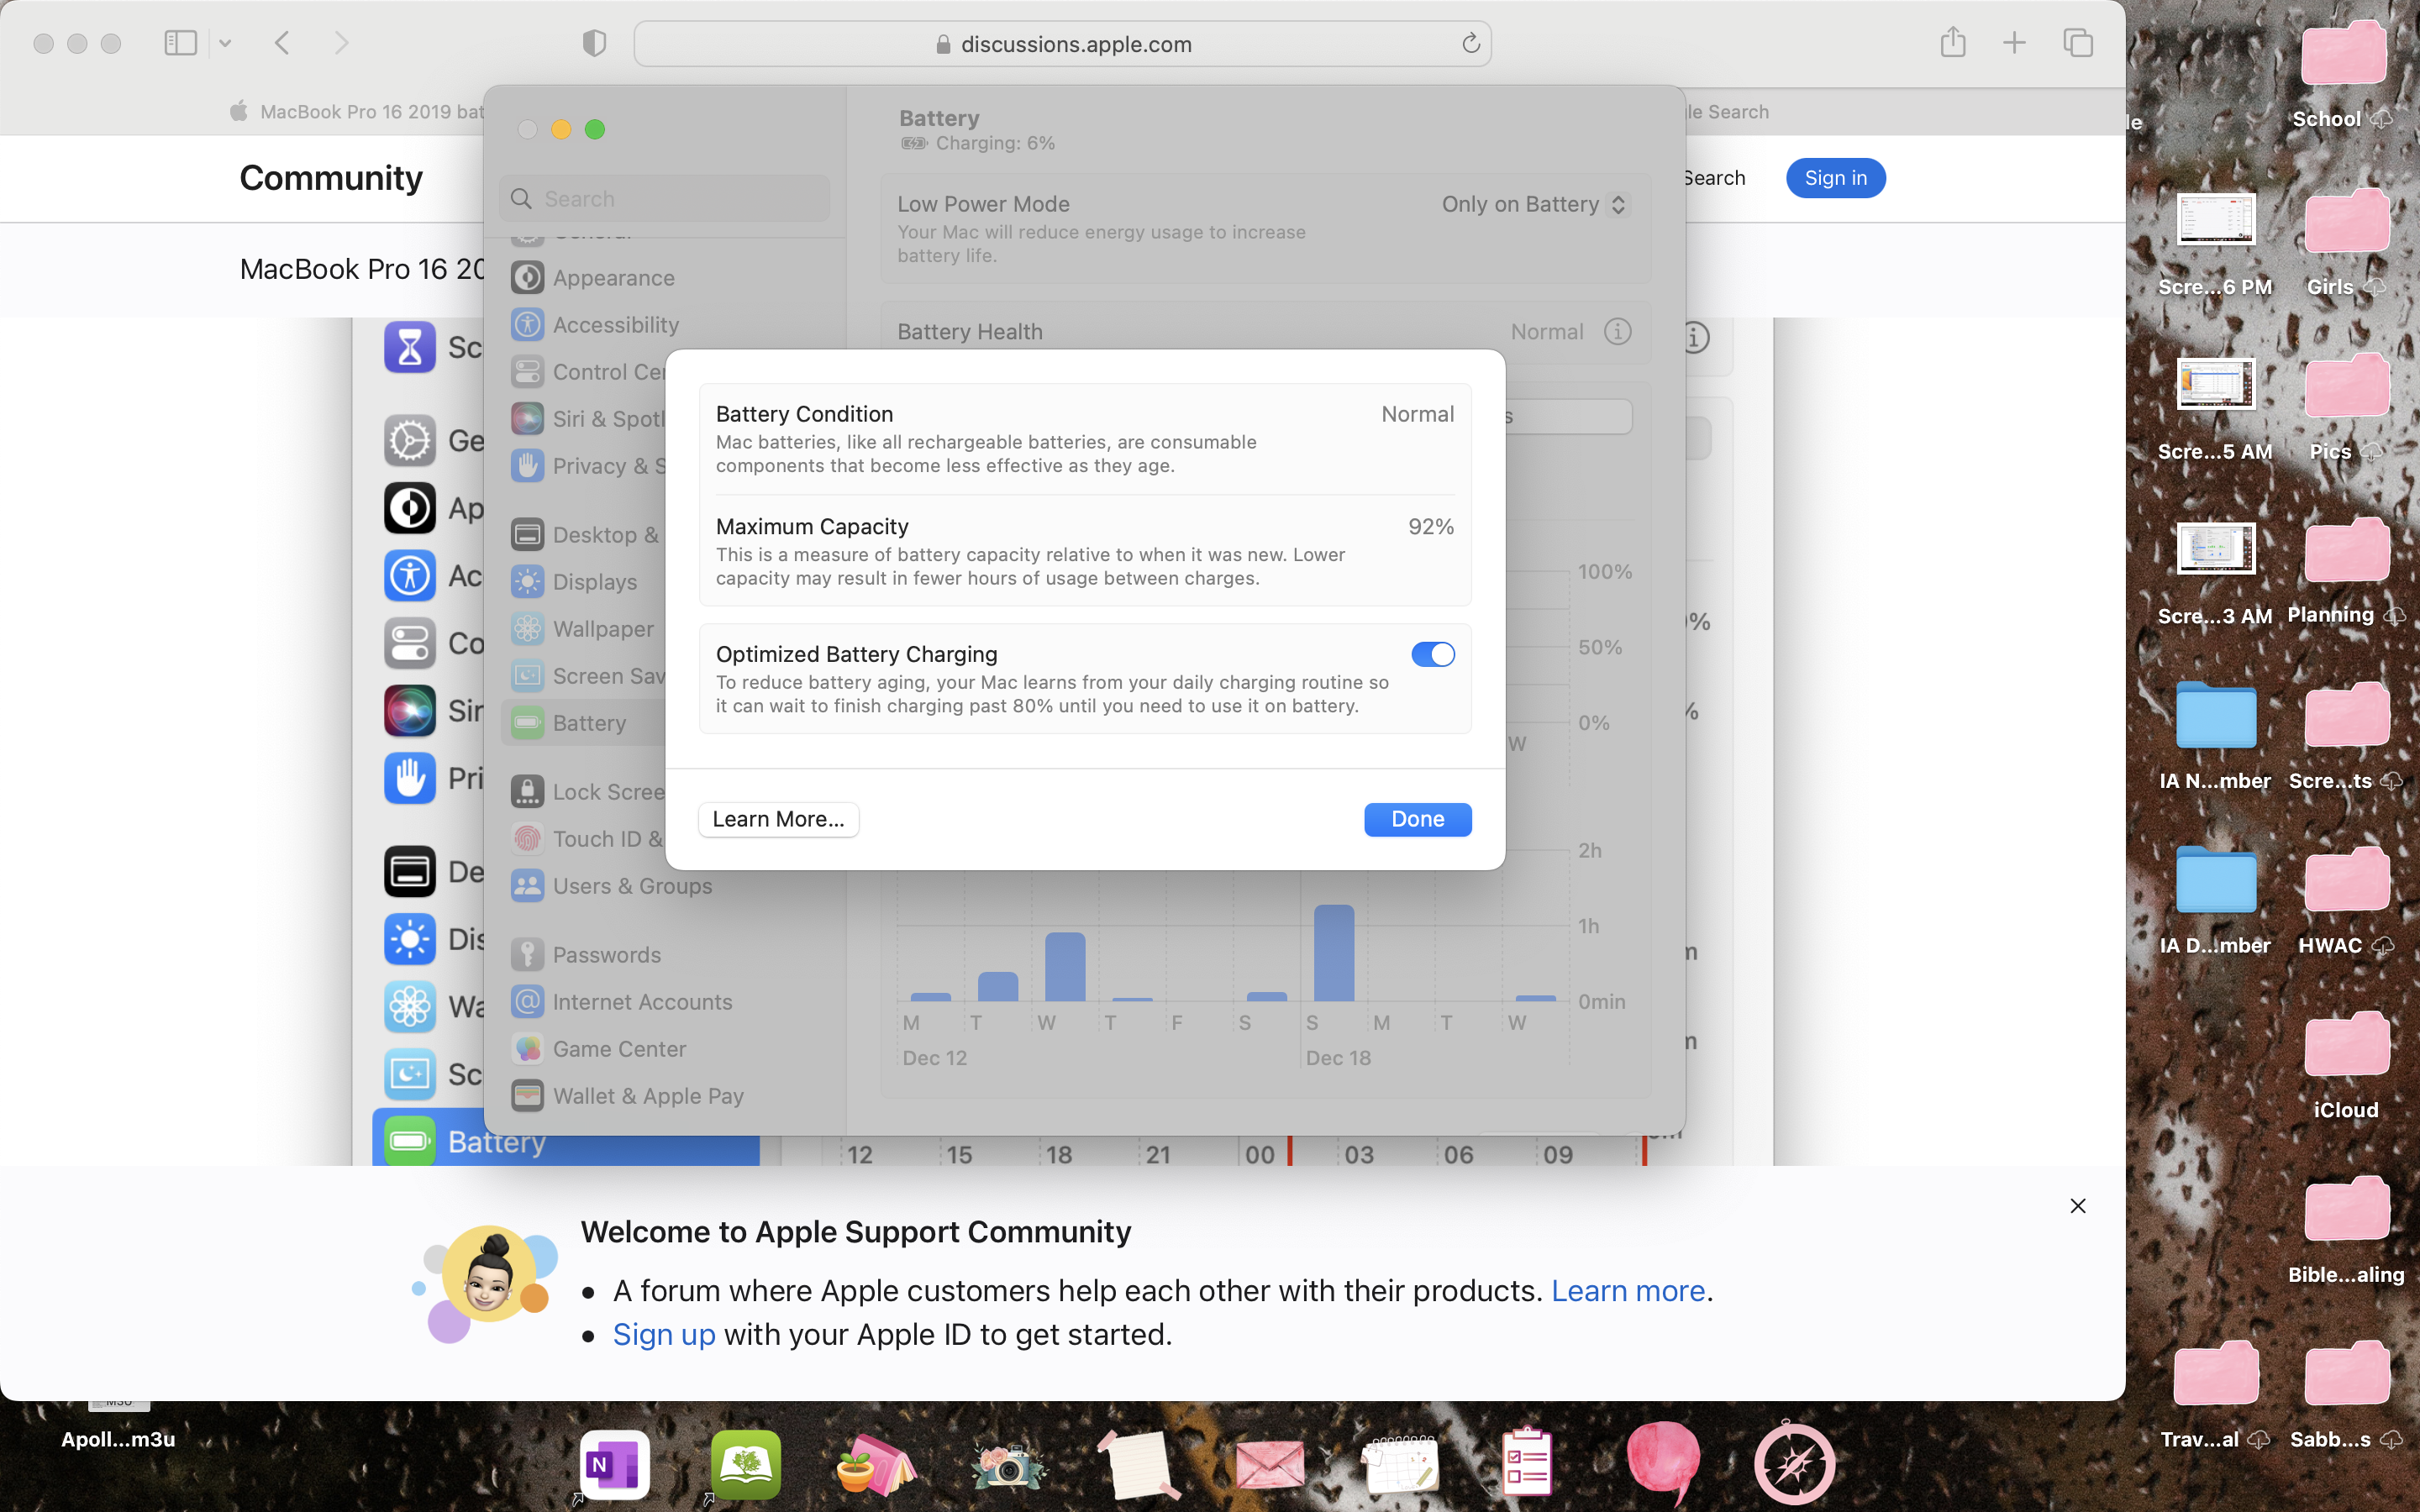Click the Sign in button

[x=1835, y=178]
